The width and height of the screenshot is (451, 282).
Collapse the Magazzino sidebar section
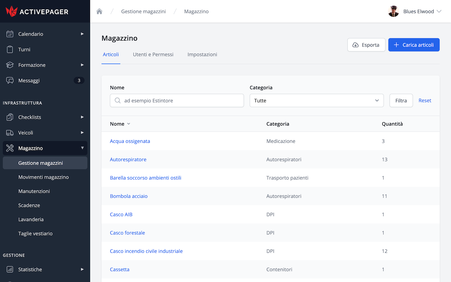(x=82, y=148)
